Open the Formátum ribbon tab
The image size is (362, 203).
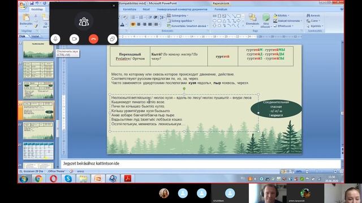click(221, 10)
